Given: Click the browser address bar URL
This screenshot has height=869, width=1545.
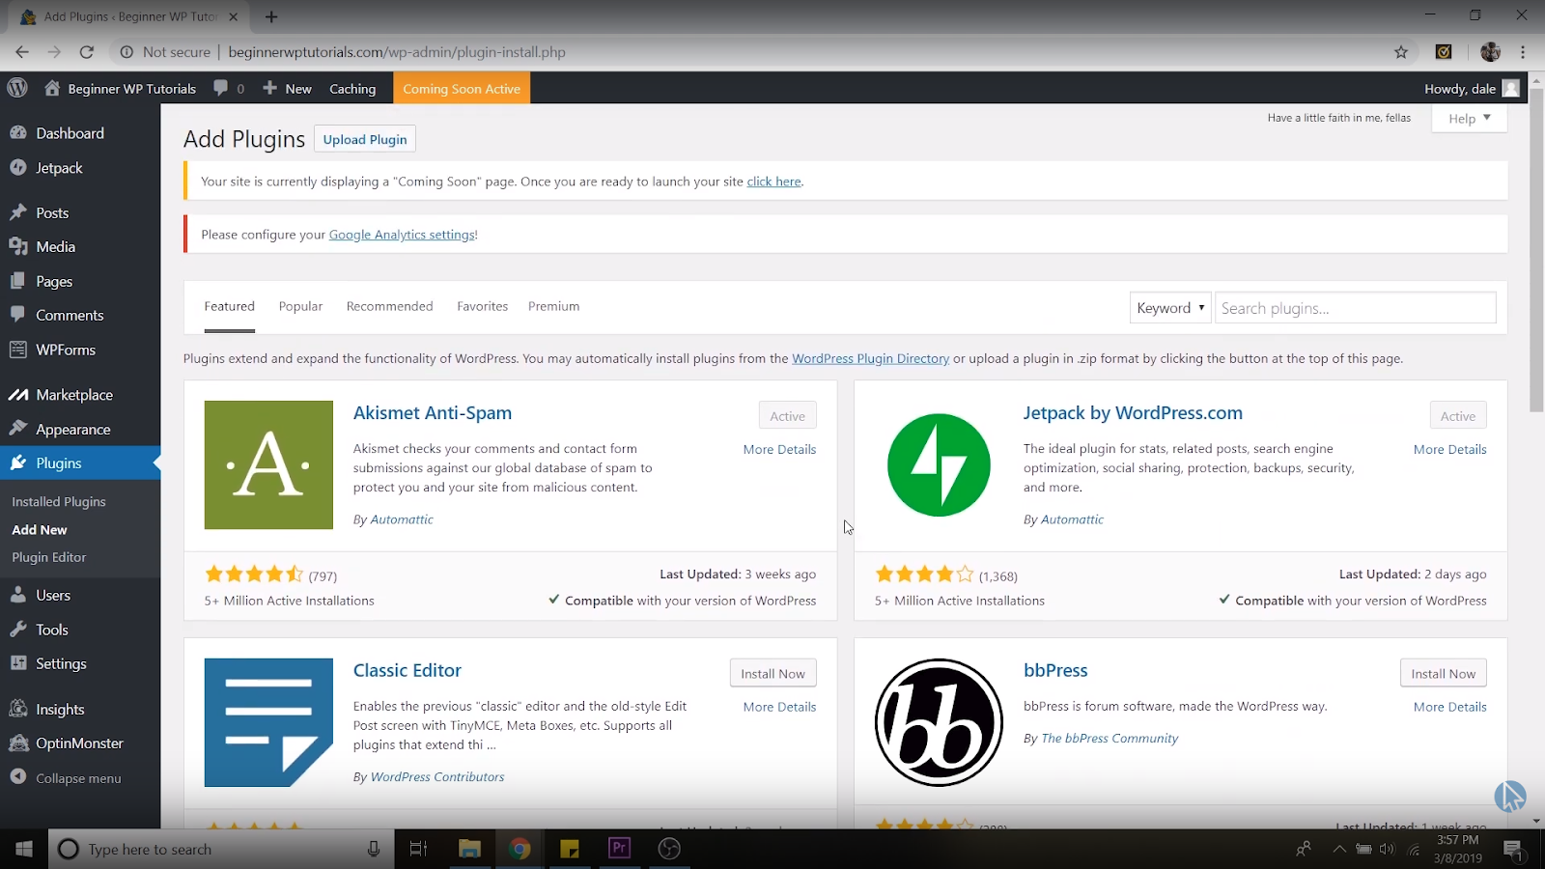Looking at the screenshot, I should [x=397, y=52].
